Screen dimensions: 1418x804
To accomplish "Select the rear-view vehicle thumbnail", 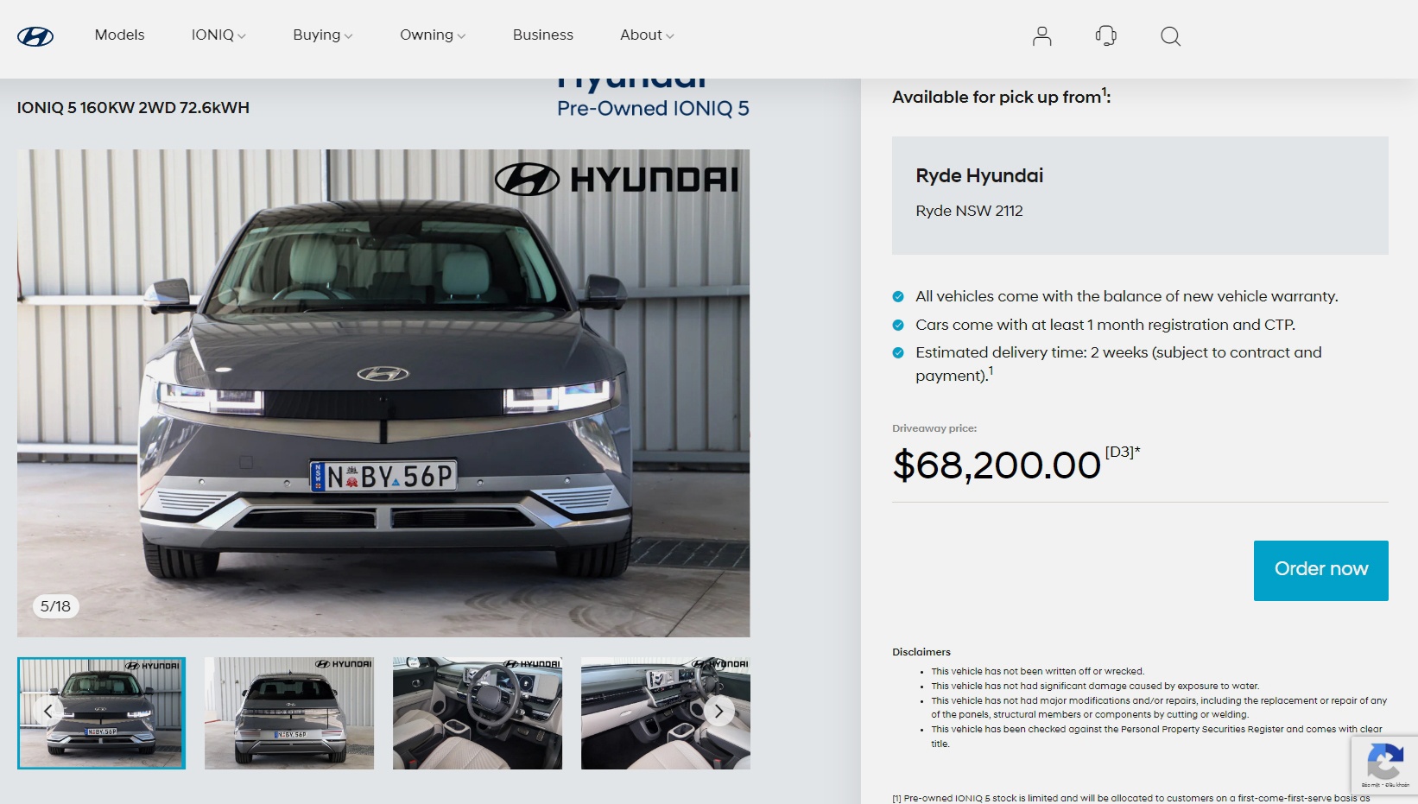I will coord(288,712).
